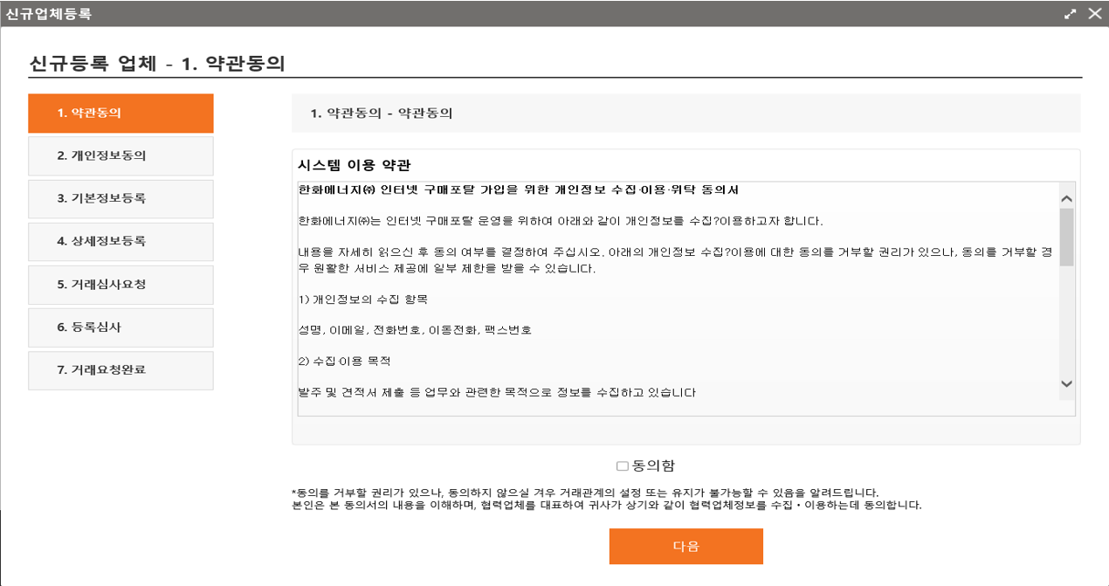Click the 신규업체등록 title bar text
Image resolution: width=1109 pixels, height=586 pixels.
(x=48, y=14)
